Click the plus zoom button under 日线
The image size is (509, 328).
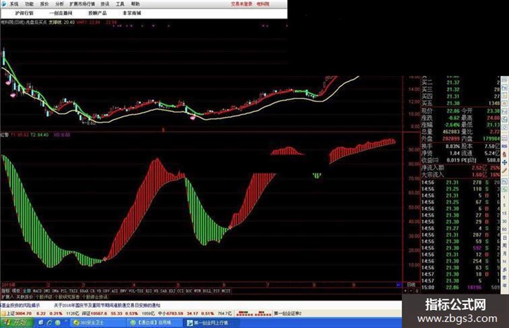coord(406,291)
